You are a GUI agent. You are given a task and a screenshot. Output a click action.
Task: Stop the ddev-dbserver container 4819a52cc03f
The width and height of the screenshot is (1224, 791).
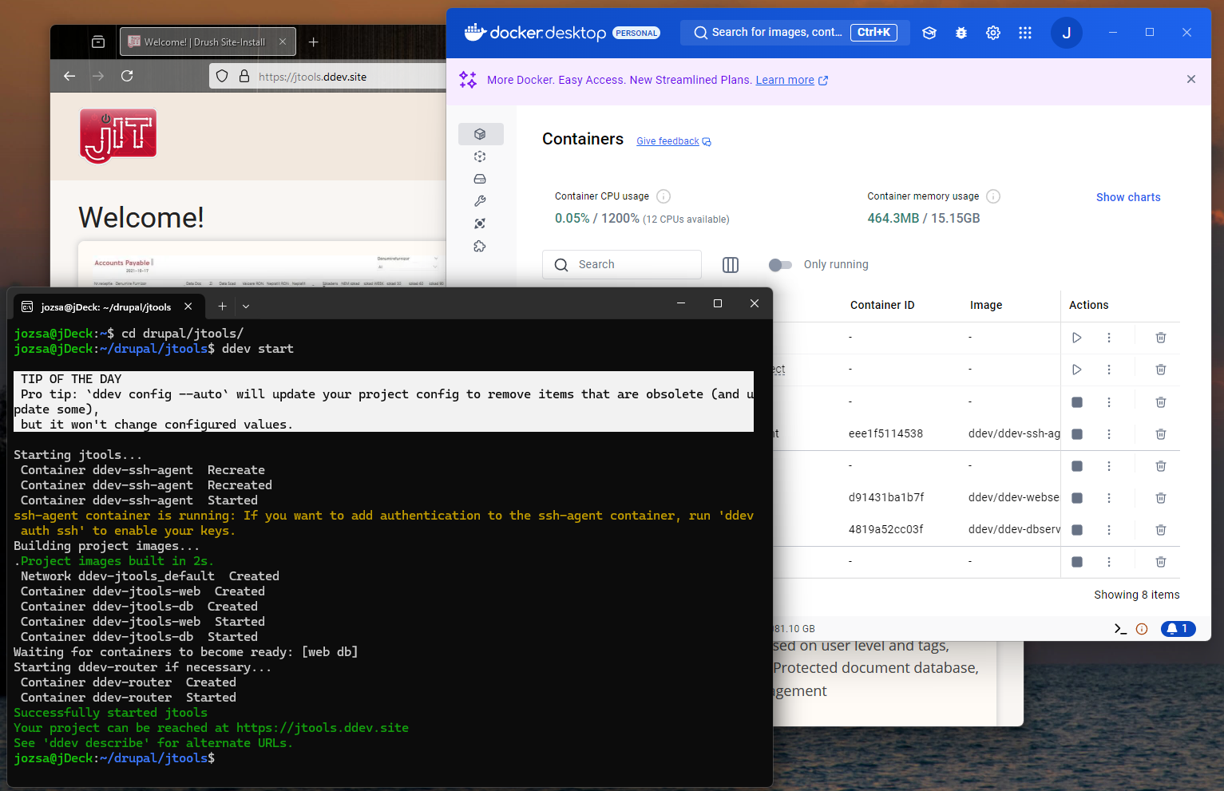tap(1076, 530)
